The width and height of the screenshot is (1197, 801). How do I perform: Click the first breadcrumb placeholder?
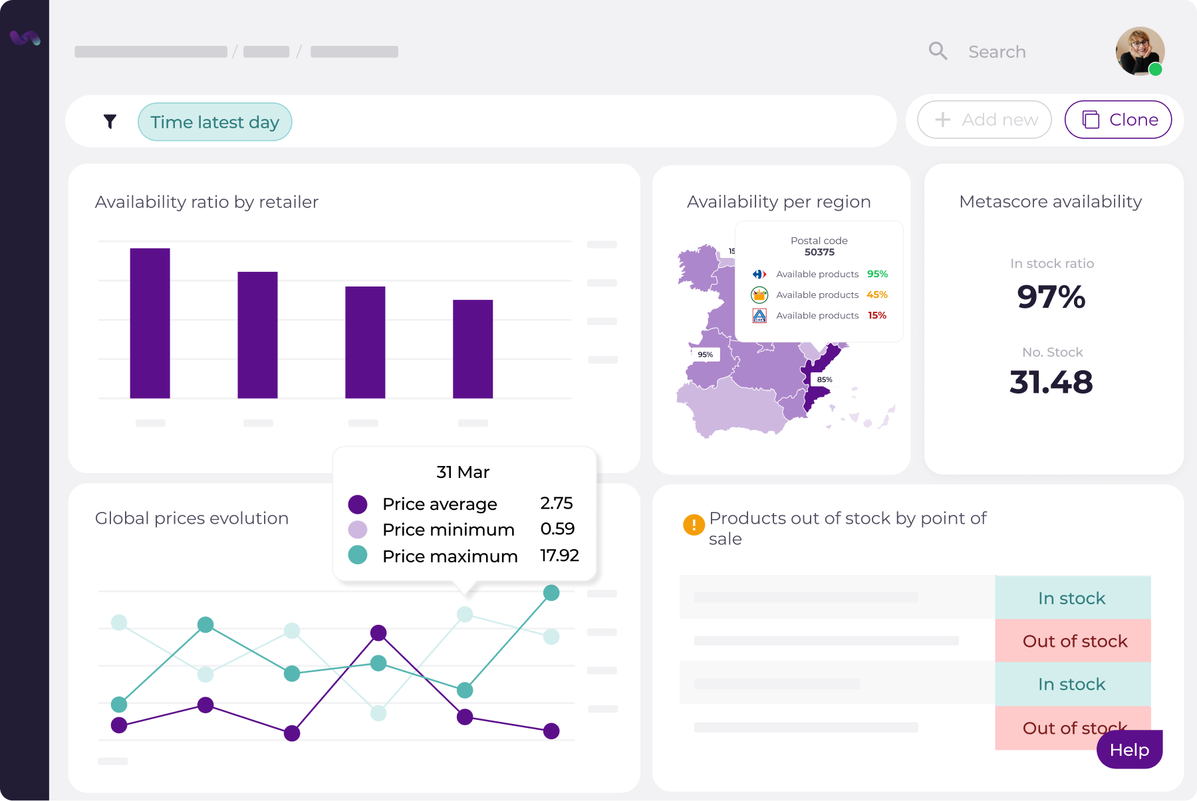tap(151, 52)
